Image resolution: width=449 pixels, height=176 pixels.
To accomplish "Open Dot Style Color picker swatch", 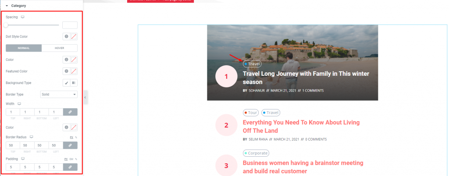I will 74,37.
